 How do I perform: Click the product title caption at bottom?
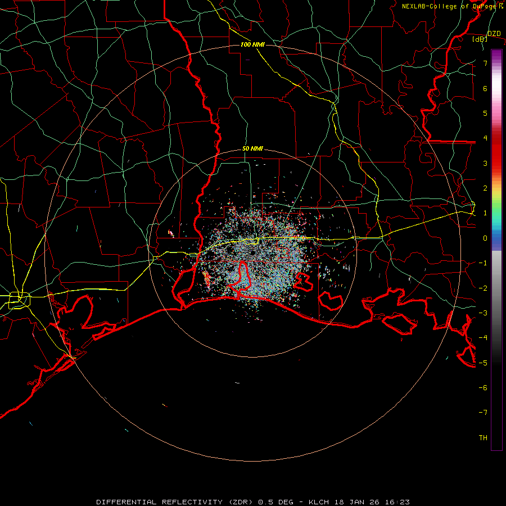tap(253, 502)
